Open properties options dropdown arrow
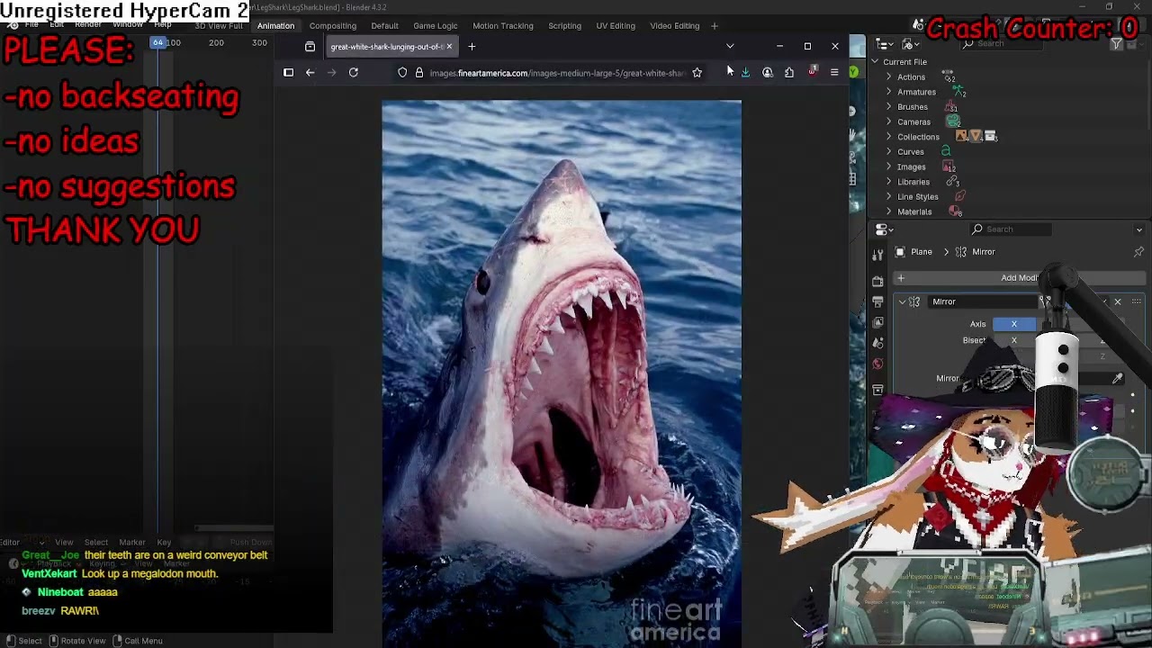The height and width of the screenshot is (648, 1152). pyautogui.click(x=1138, y=229)
